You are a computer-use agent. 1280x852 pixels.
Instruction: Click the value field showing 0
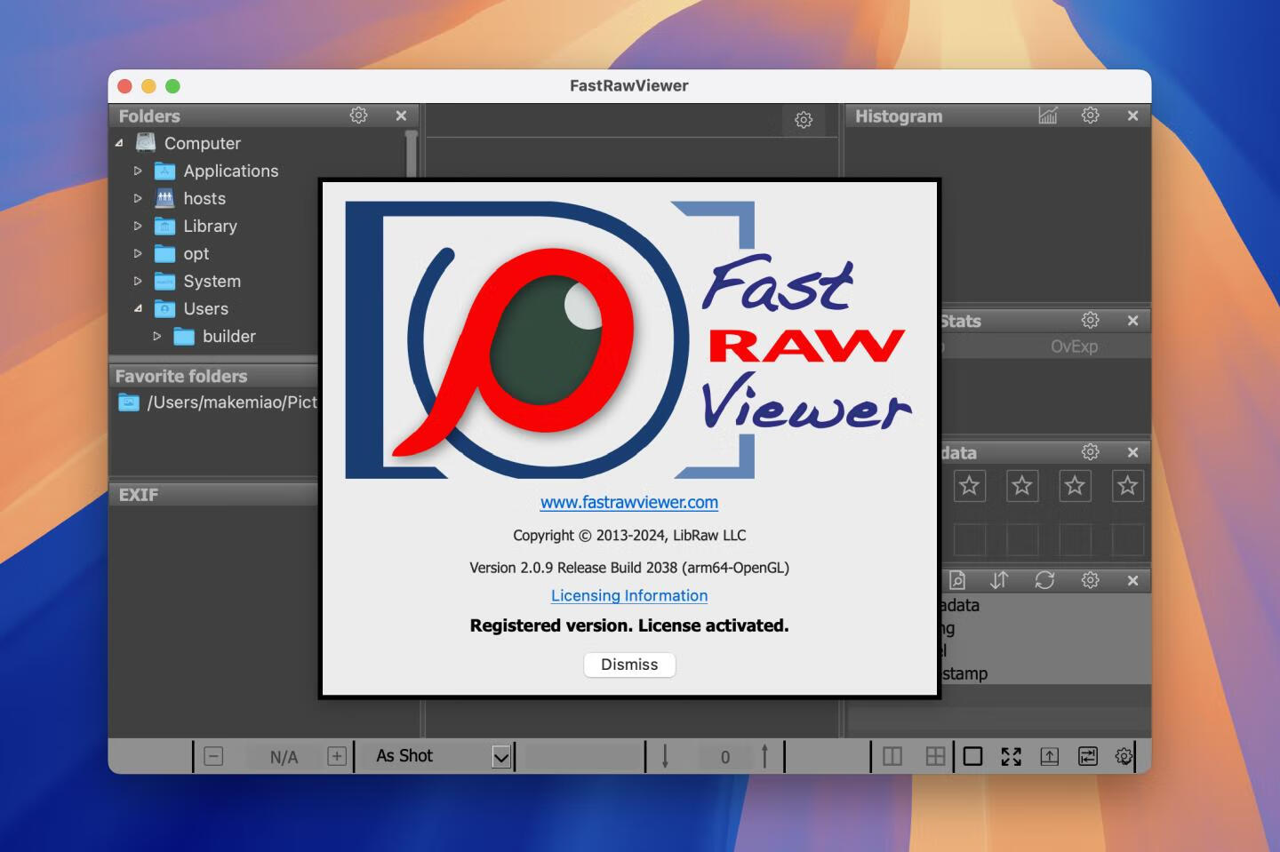[x=725, y=757]
